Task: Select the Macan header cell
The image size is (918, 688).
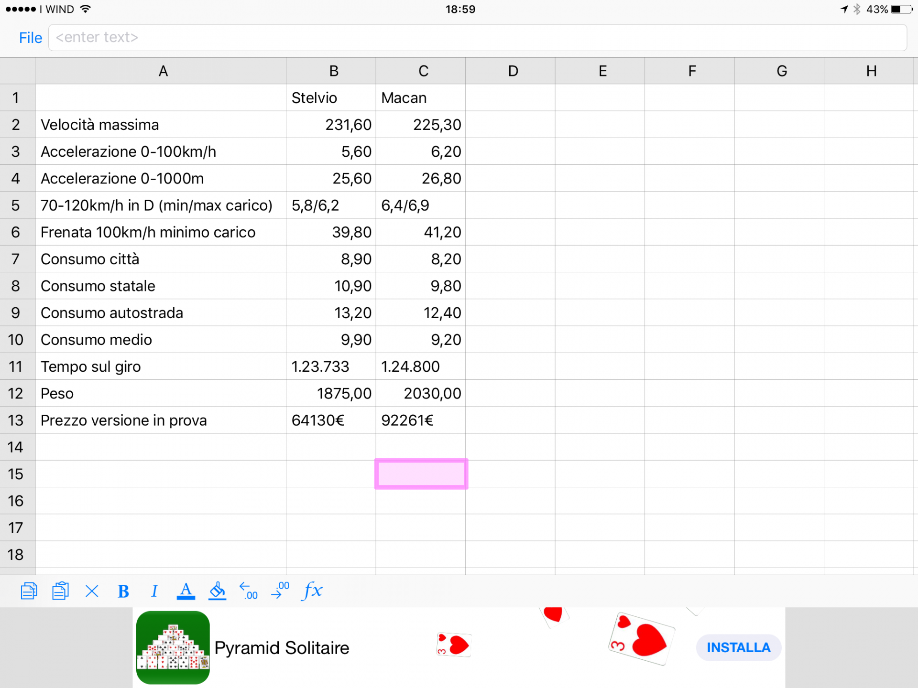Action: 421,98
